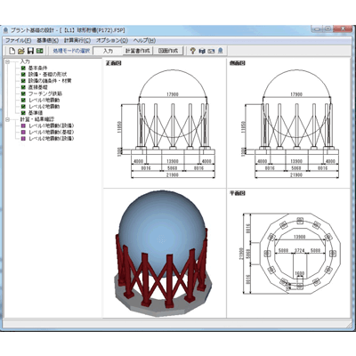Open the ファイル(F) menu
This screenshot has height=356, width=356.
(18, 40)
